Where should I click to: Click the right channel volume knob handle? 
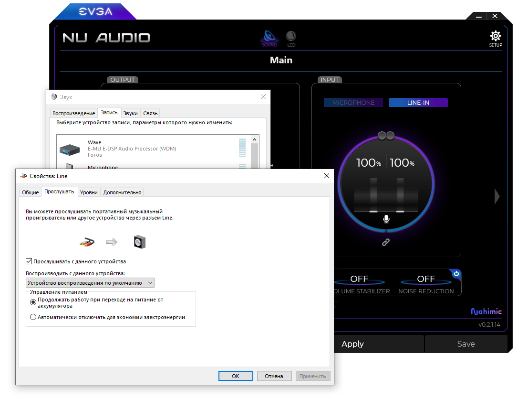point(390,135)
